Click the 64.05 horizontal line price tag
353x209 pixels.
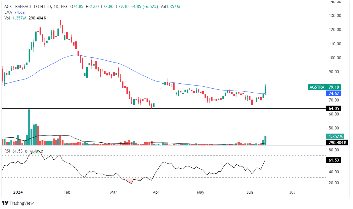tap(333, 109)
